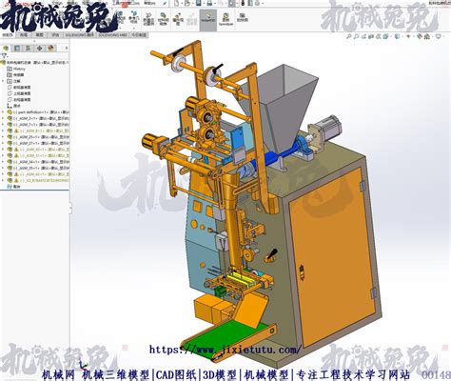
Task: Select the _ASM_27<1> subassembly
Action: click(38, 143)
